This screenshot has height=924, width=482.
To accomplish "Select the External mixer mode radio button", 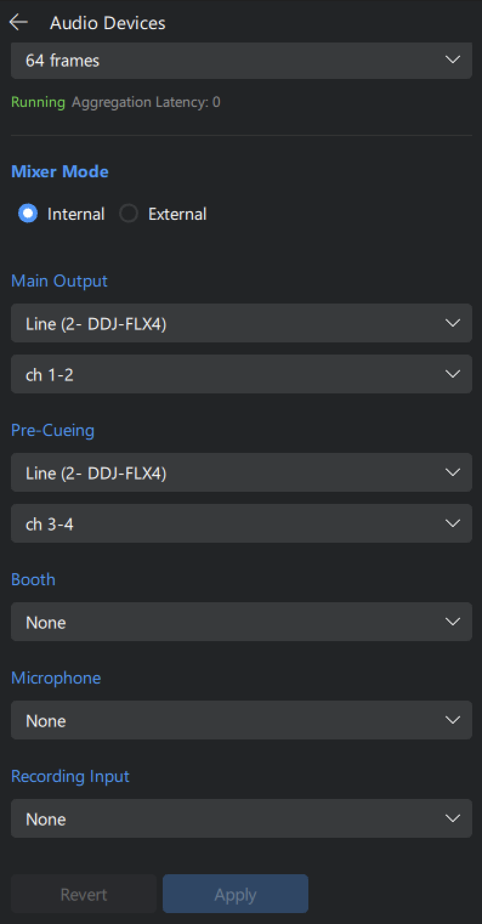I will 129,214.
